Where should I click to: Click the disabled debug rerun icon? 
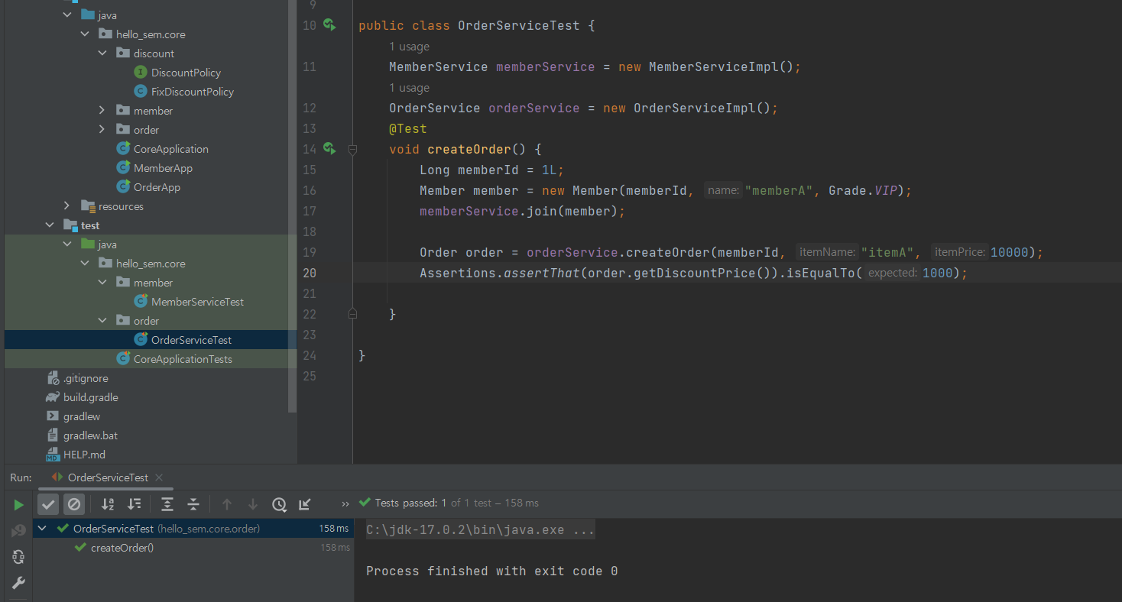[18, 531]
